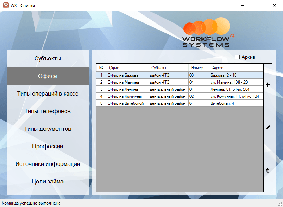Click office number 6 cell

(x=199, y=103)
